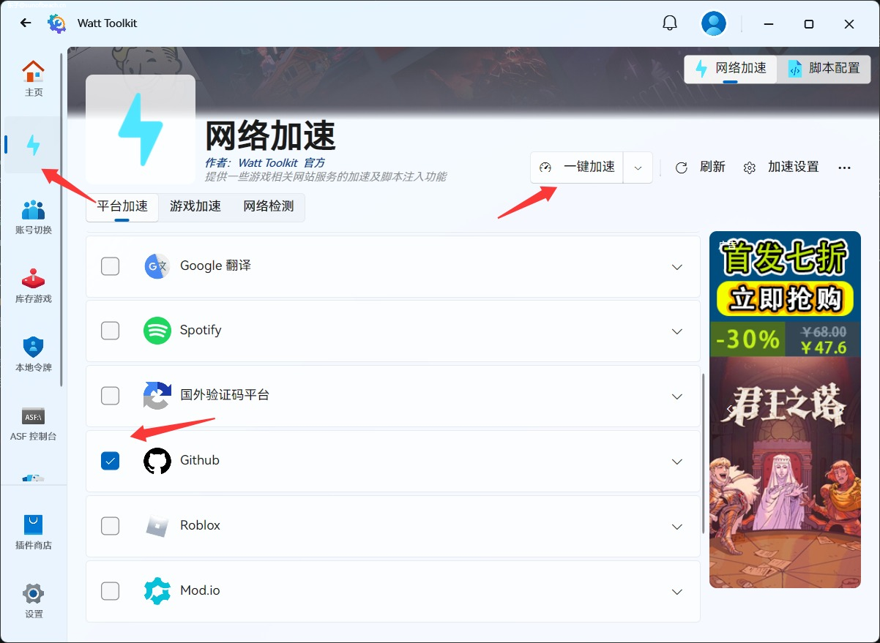Image resolution: width=880 pixels, height=643 pixels.
Task: Check the Roblox checkbox
Action: coord(110,526)
